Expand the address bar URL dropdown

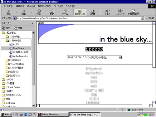click(x=143, y=18)
